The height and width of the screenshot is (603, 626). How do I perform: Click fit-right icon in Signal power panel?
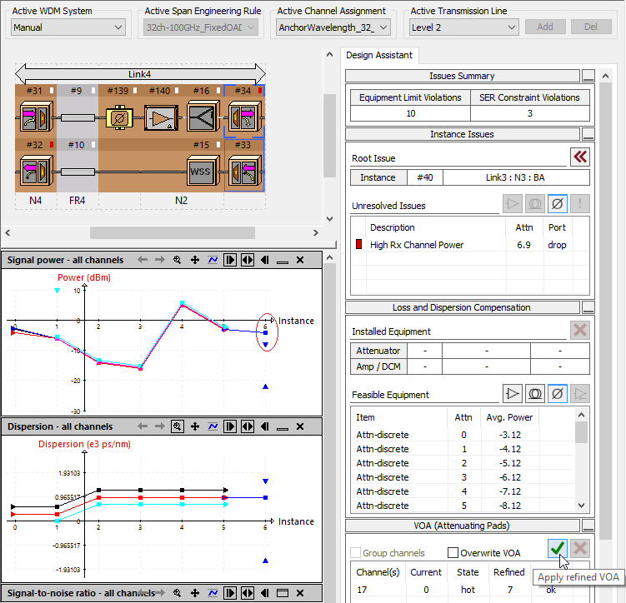[230, 260]
